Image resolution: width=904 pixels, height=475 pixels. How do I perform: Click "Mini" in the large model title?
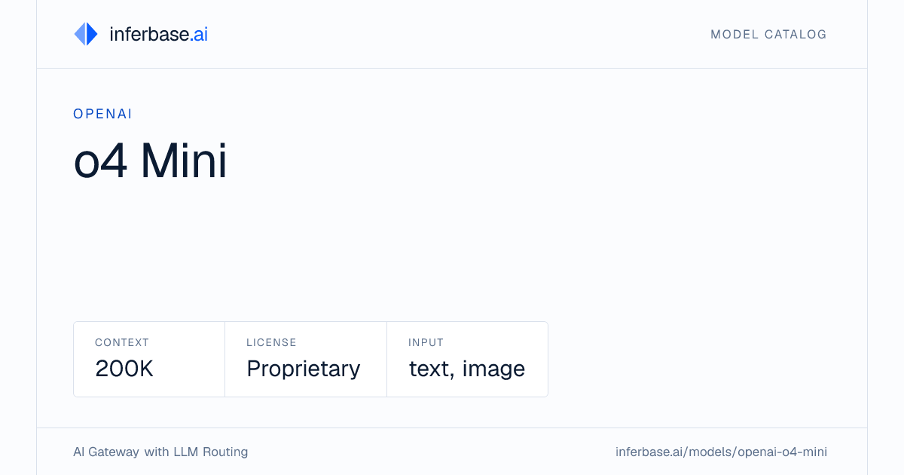pyautogui.click(x=184, y=161)
